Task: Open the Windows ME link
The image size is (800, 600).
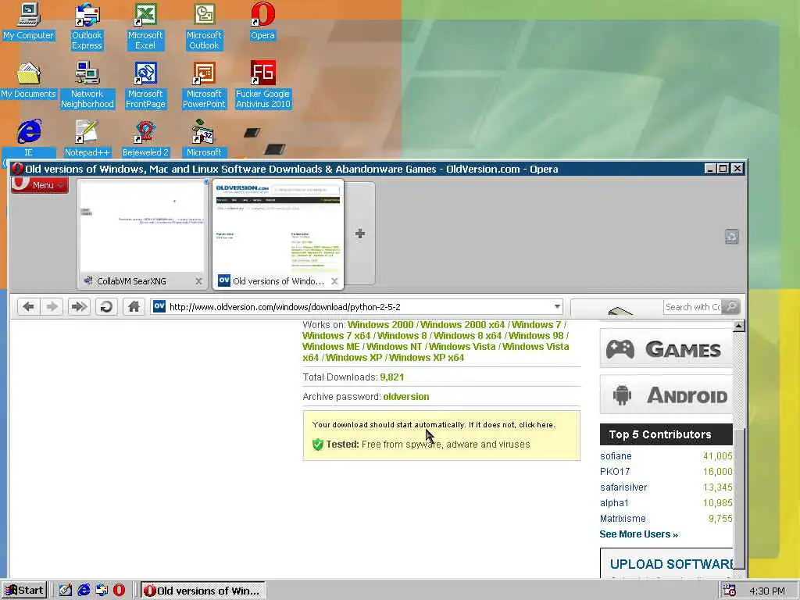Action: click(330, 346)
